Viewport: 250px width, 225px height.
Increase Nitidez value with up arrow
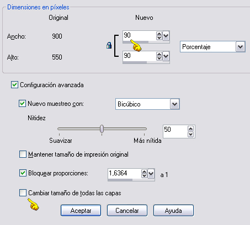[190, 128]
